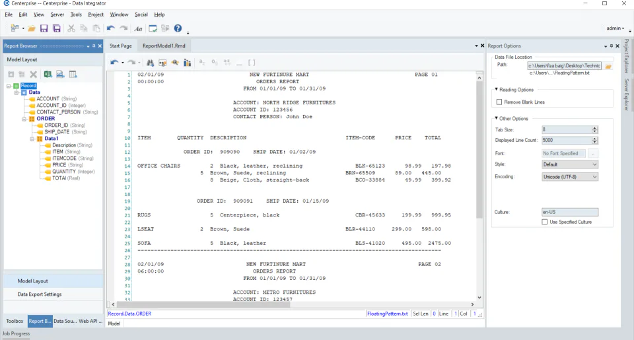This screenshot has height=340, width=634.
Task: Collapse the Reading Options section
Action: (496, 89)
